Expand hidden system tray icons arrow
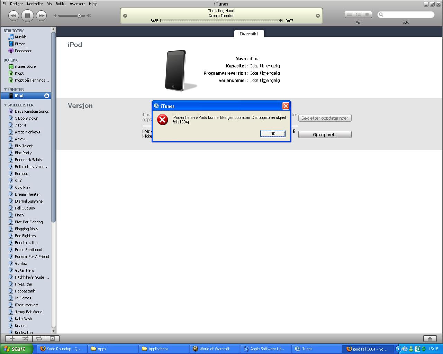Screen dimensions: 443x354 [x=398, y=349]
